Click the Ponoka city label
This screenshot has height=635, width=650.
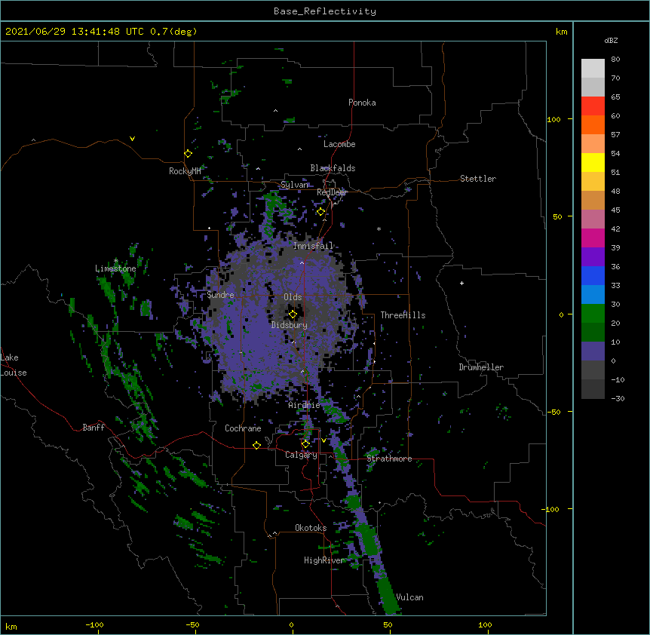pyautogui.click(x=362, y=103)
